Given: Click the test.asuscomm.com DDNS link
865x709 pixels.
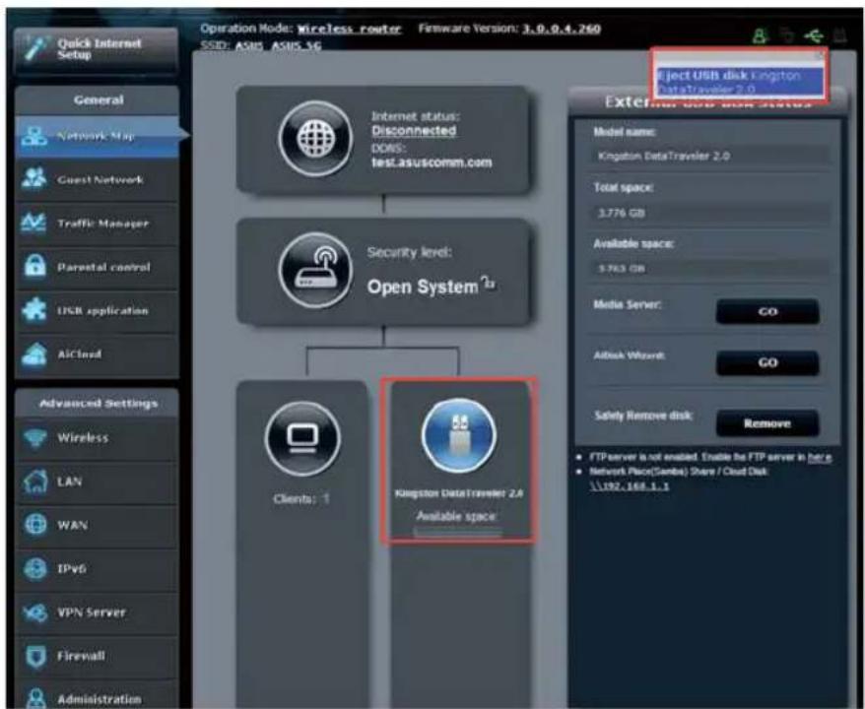Looking at the screenshot, I should (x=432, y=162).
